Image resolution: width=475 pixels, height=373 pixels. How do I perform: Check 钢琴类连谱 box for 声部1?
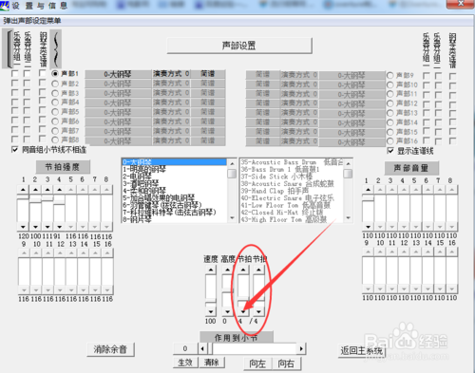pos(42,73)
